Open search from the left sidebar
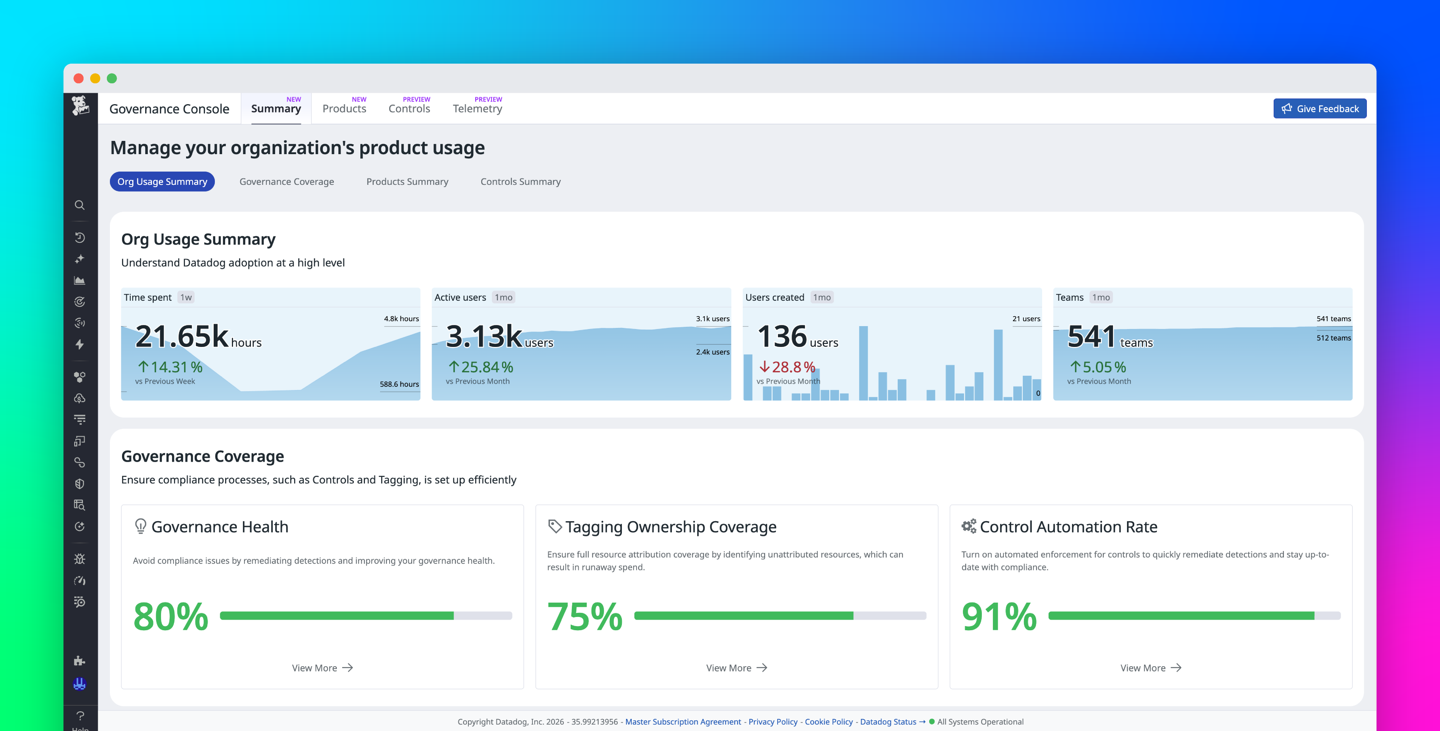The width and height of the screenshot is (1440, 731). tap(80, 206)
